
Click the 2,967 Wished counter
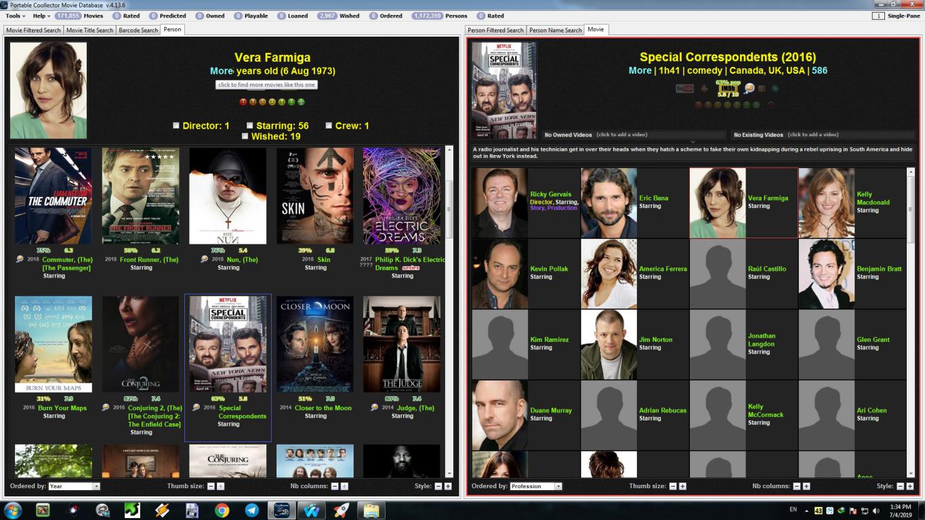click(x=338, y=16)
